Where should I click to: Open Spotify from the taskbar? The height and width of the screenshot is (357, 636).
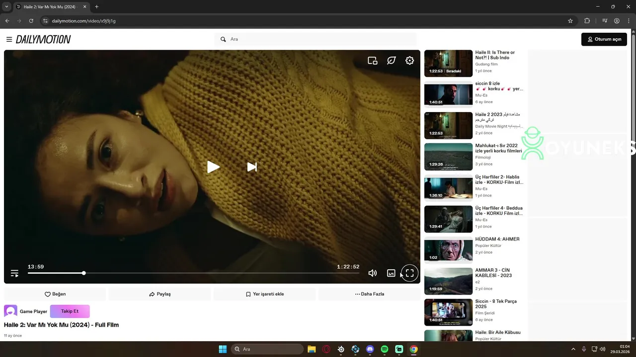[385, 349]
